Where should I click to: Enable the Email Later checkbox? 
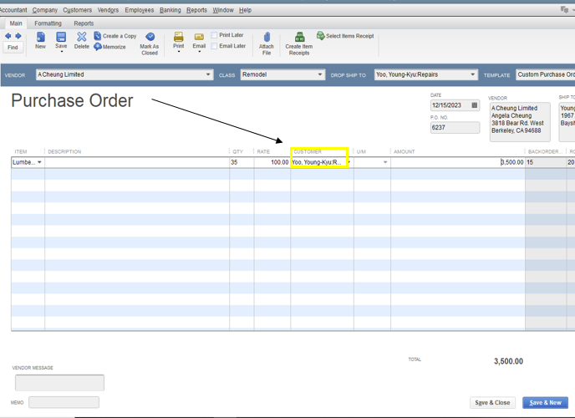tap(214, 46)
